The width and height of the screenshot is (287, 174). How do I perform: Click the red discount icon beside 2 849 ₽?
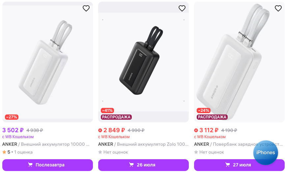click(100, 130)
